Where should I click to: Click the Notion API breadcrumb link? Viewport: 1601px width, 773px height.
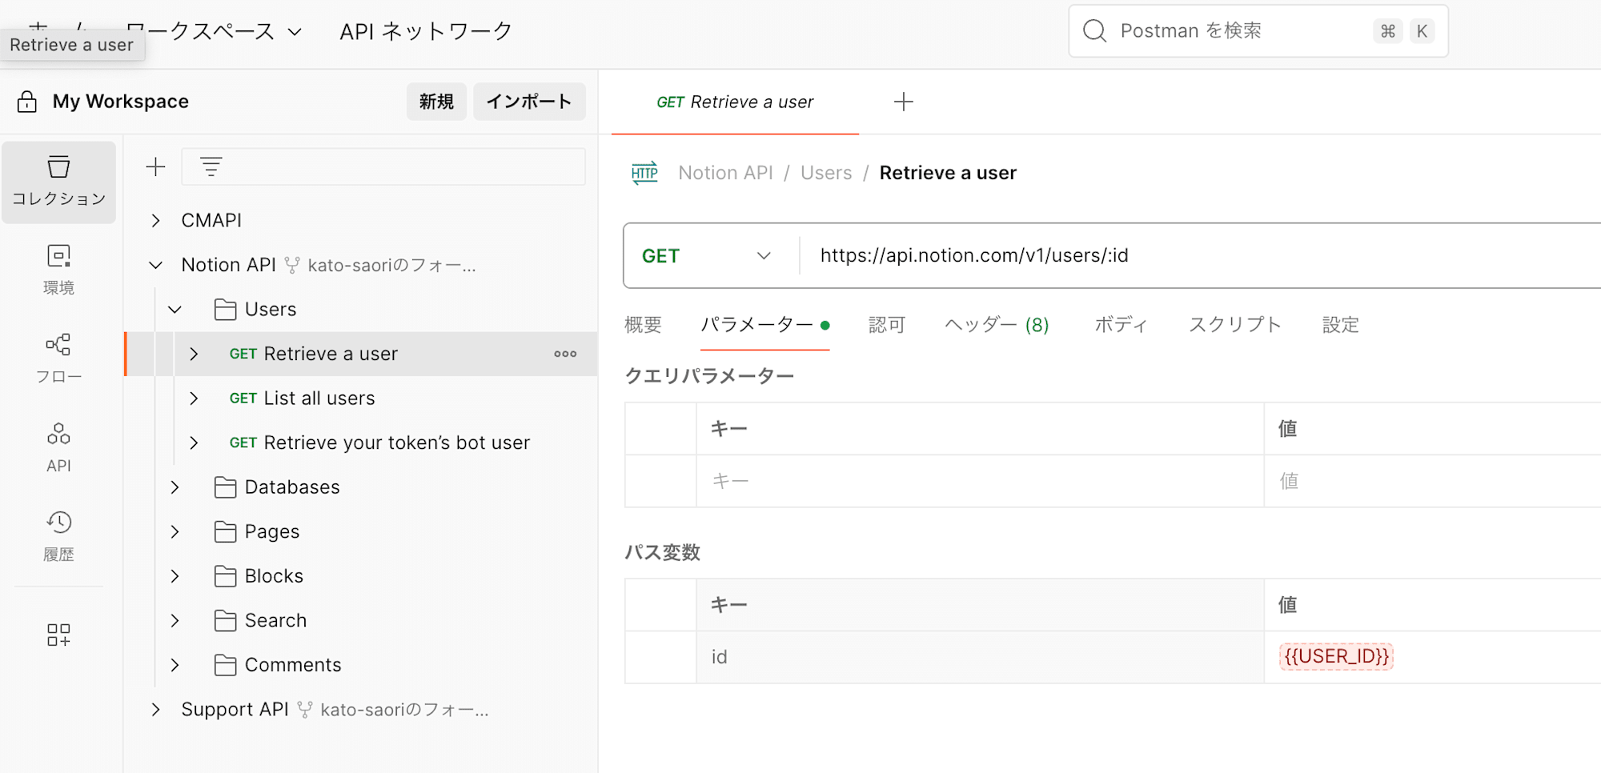pos(725,173)
